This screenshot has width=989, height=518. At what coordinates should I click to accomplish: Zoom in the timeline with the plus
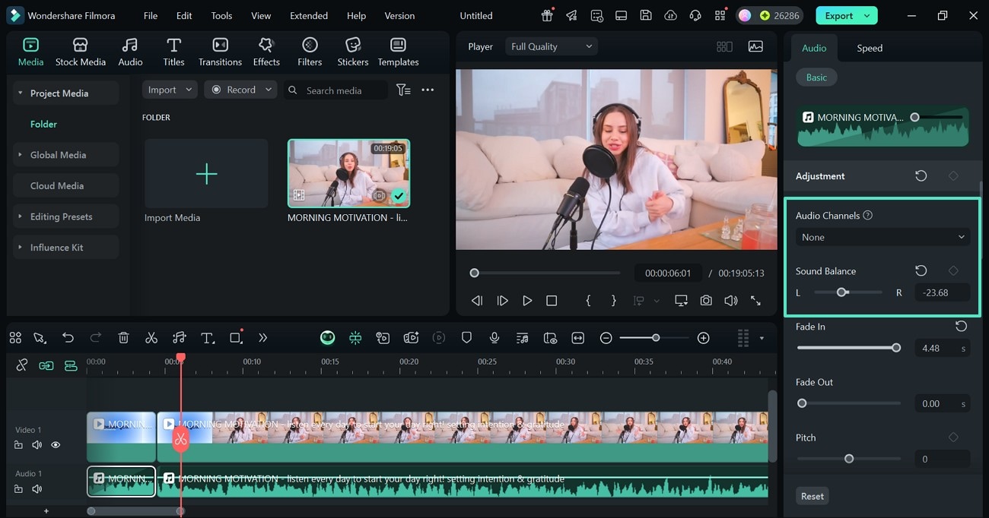[704, 338]
